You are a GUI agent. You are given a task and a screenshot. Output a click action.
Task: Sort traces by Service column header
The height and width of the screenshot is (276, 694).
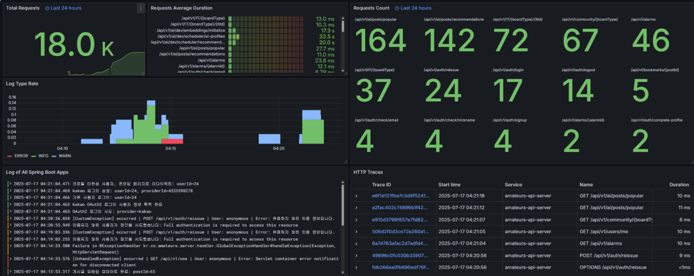tap(513, 184)
